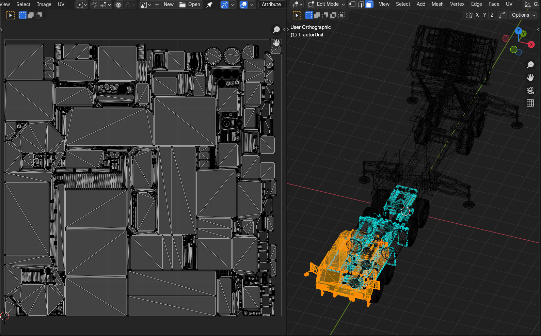The height and width of the screenshot is (336, 541).
Task: Expand the UV editor sidebar arrow
Action: [284, 30]
